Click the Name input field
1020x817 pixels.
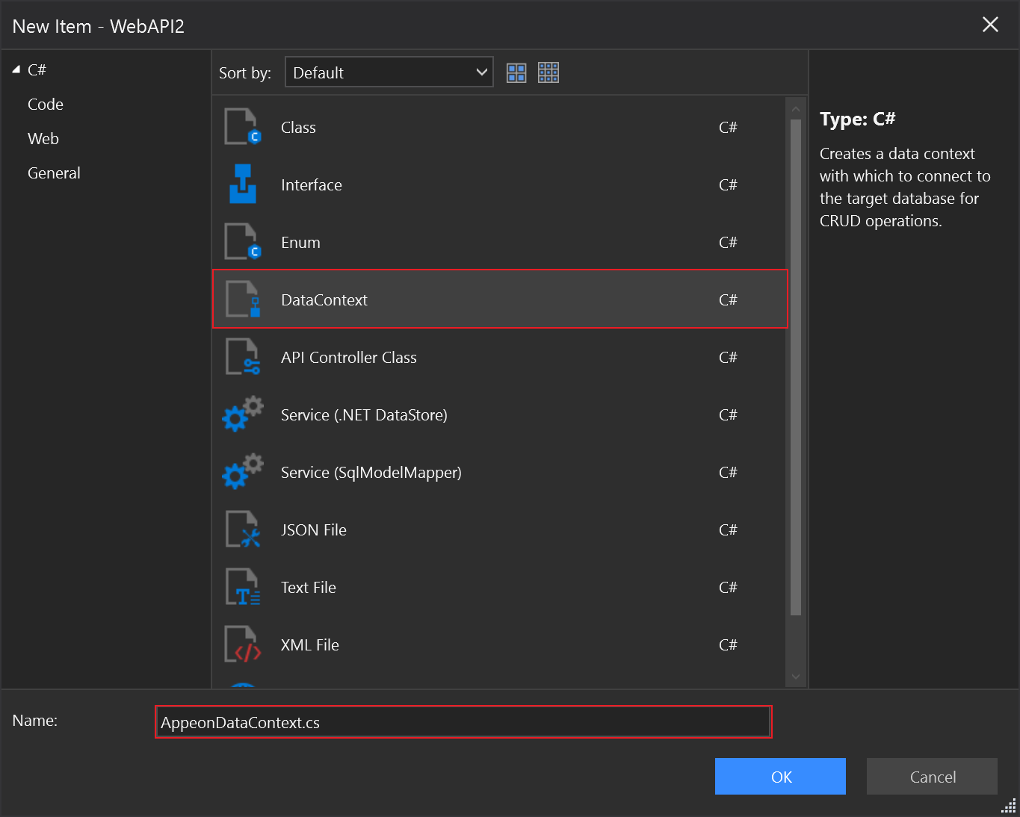click(463, 722)
